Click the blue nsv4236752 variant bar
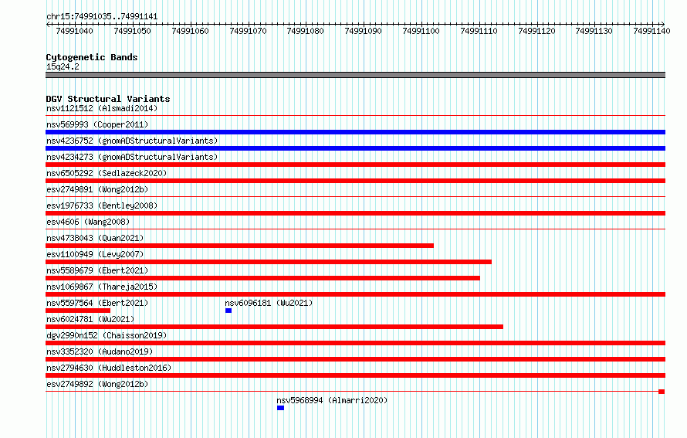The image size is (687, 438). coord(355,148)
